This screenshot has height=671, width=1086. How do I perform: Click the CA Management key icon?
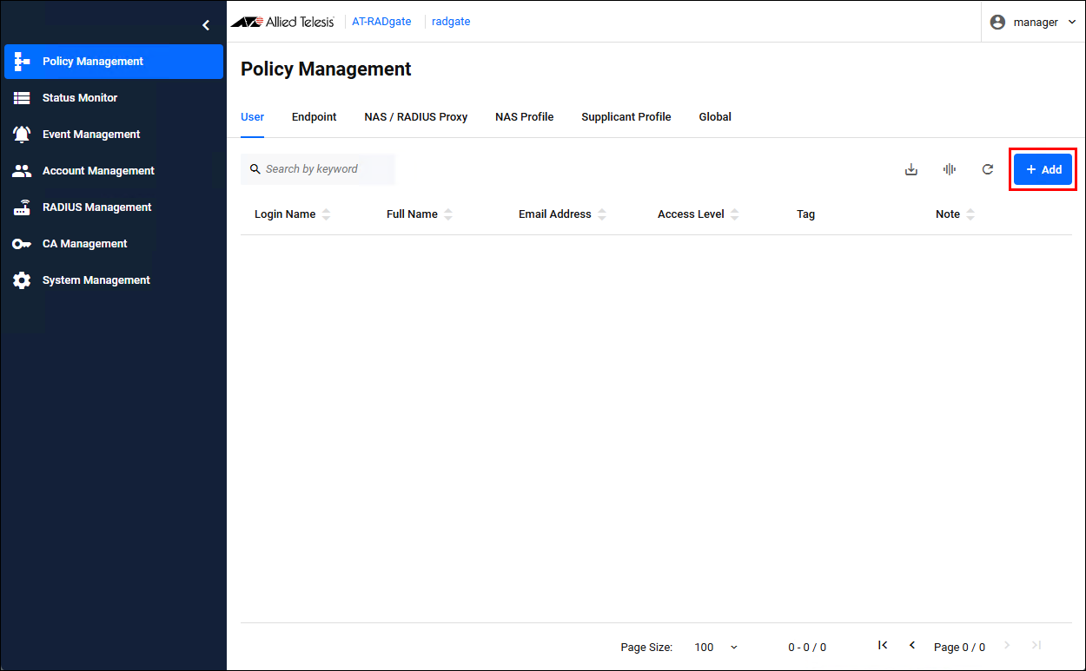coord(22,244)
